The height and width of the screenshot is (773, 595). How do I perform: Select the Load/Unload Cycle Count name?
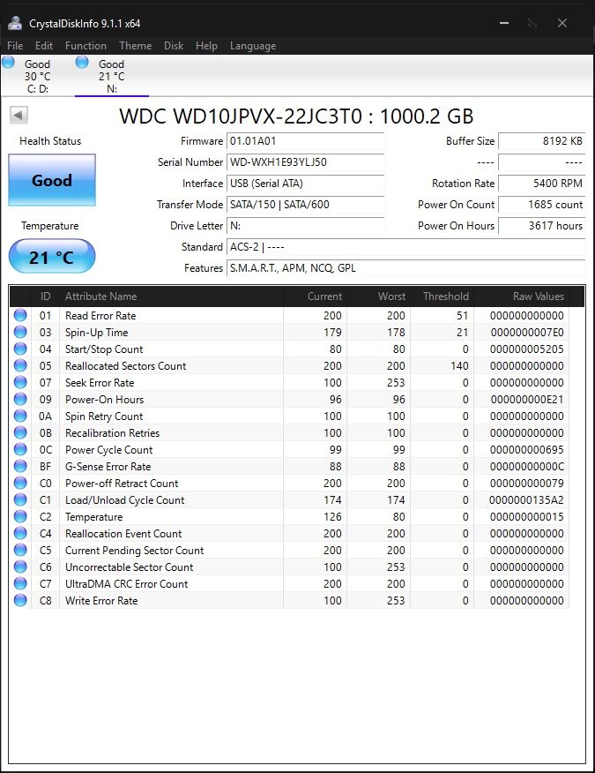pyautogui.click(x=124, y=499)
